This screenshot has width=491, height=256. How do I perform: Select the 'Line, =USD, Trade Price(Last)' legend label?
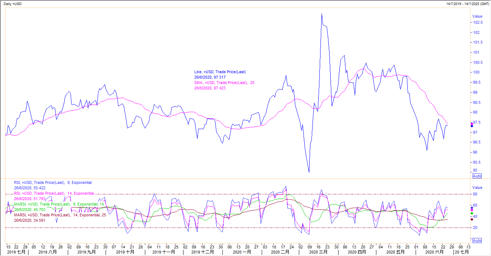coord(220,72)
